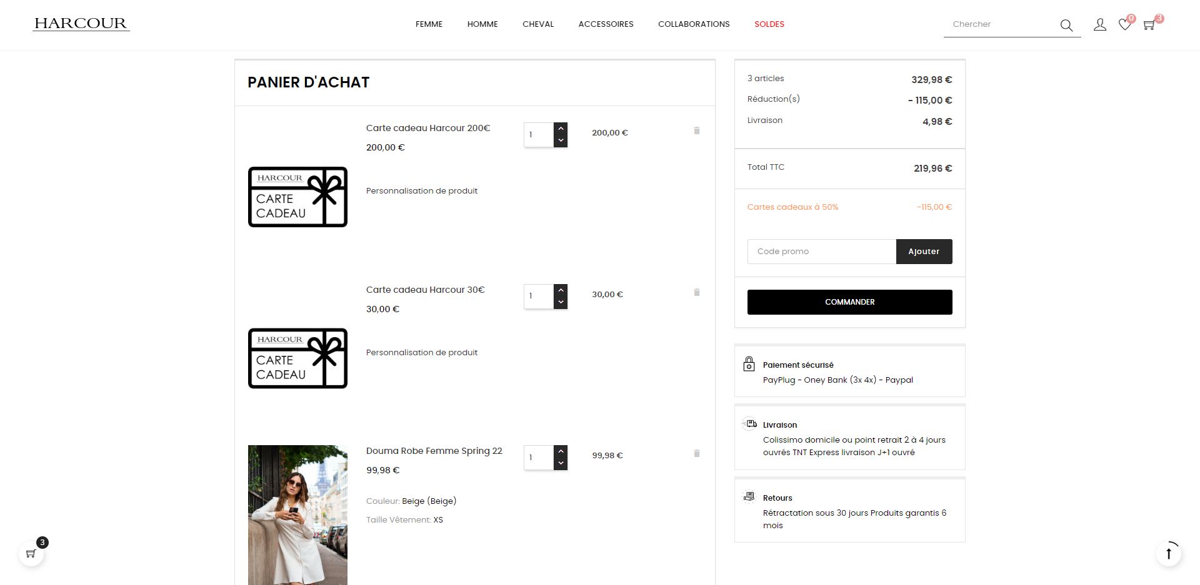The image size is (1200, 585).
Task: Click the Total TTC amount 219,96 €
Action: (x=932, y=169)
